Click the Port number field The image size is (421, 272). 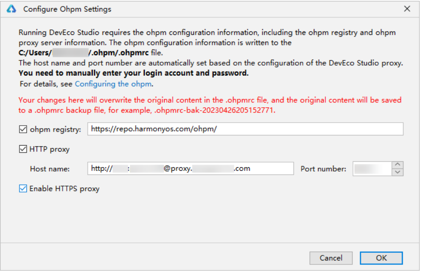[372, 169]
